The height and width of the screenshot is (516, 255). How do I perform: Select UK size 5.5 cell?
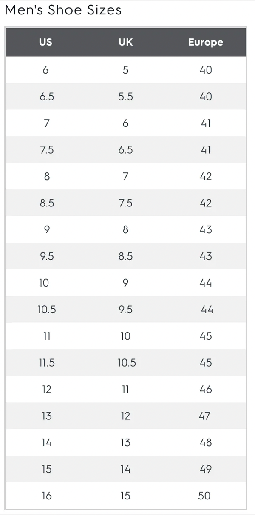tap(125, 97)
